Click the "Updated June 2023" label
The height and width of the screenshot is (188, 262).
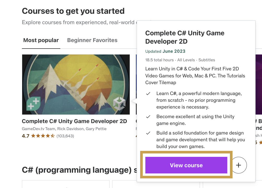(x=165, y=51)
